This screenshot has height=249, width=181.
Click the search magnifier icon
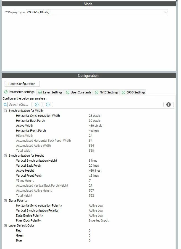coord(5,105)
